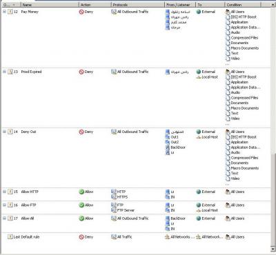The height and width of the screenshot is (255, 276).
Task: Click the Local Host icon in Prod Expired rule
Action: click(x=199, y=77)
